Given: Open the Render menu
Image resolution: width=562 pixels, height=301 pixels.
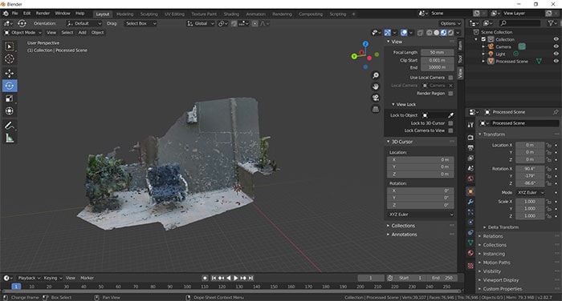Looking at the screenshot, I should (43, 14).
